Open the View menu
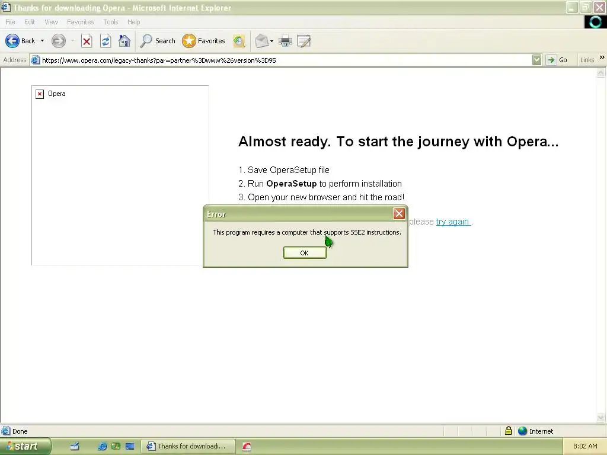 (51, 22)
